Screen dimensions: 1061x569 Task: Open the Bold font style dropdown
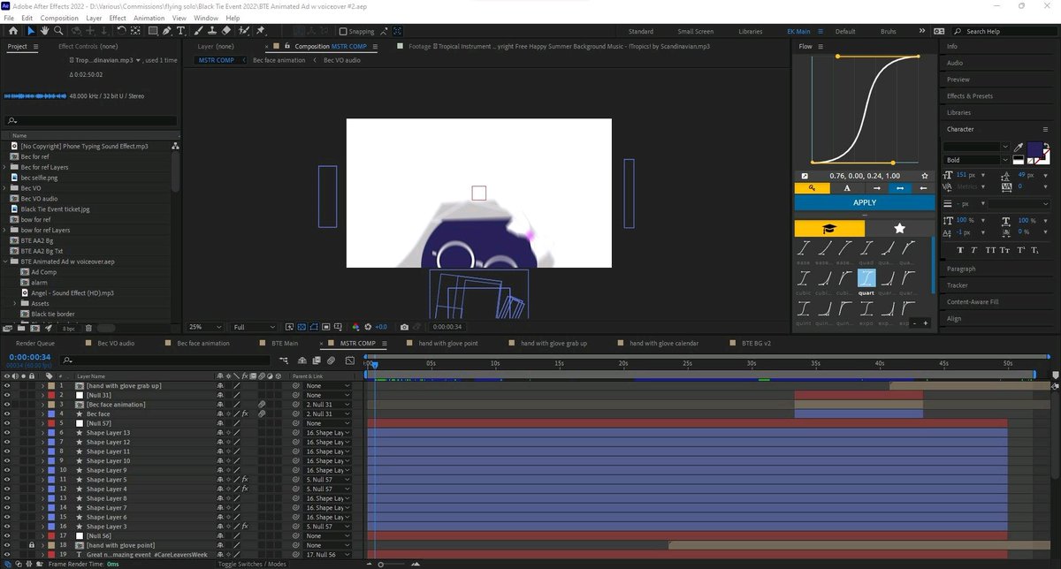click(x=977, y=160)
